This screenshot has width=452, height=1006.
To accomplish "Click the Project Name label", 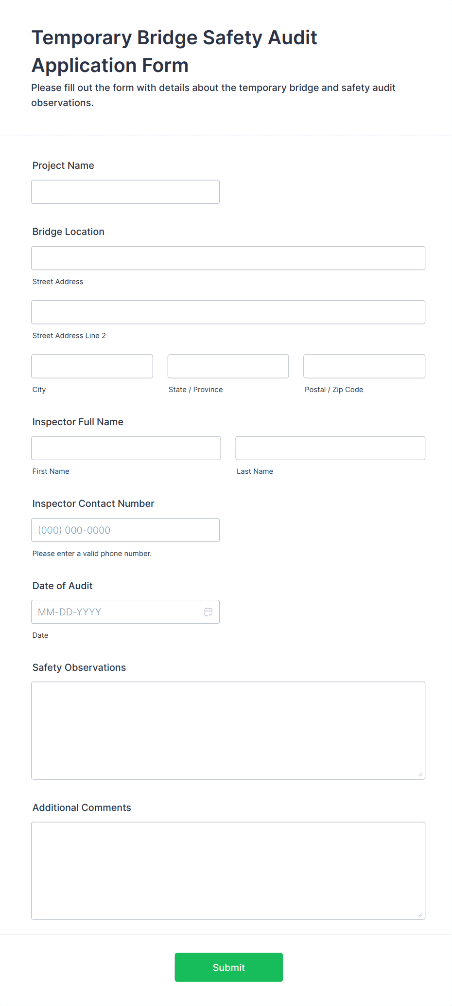I will (x=63, y=165).
